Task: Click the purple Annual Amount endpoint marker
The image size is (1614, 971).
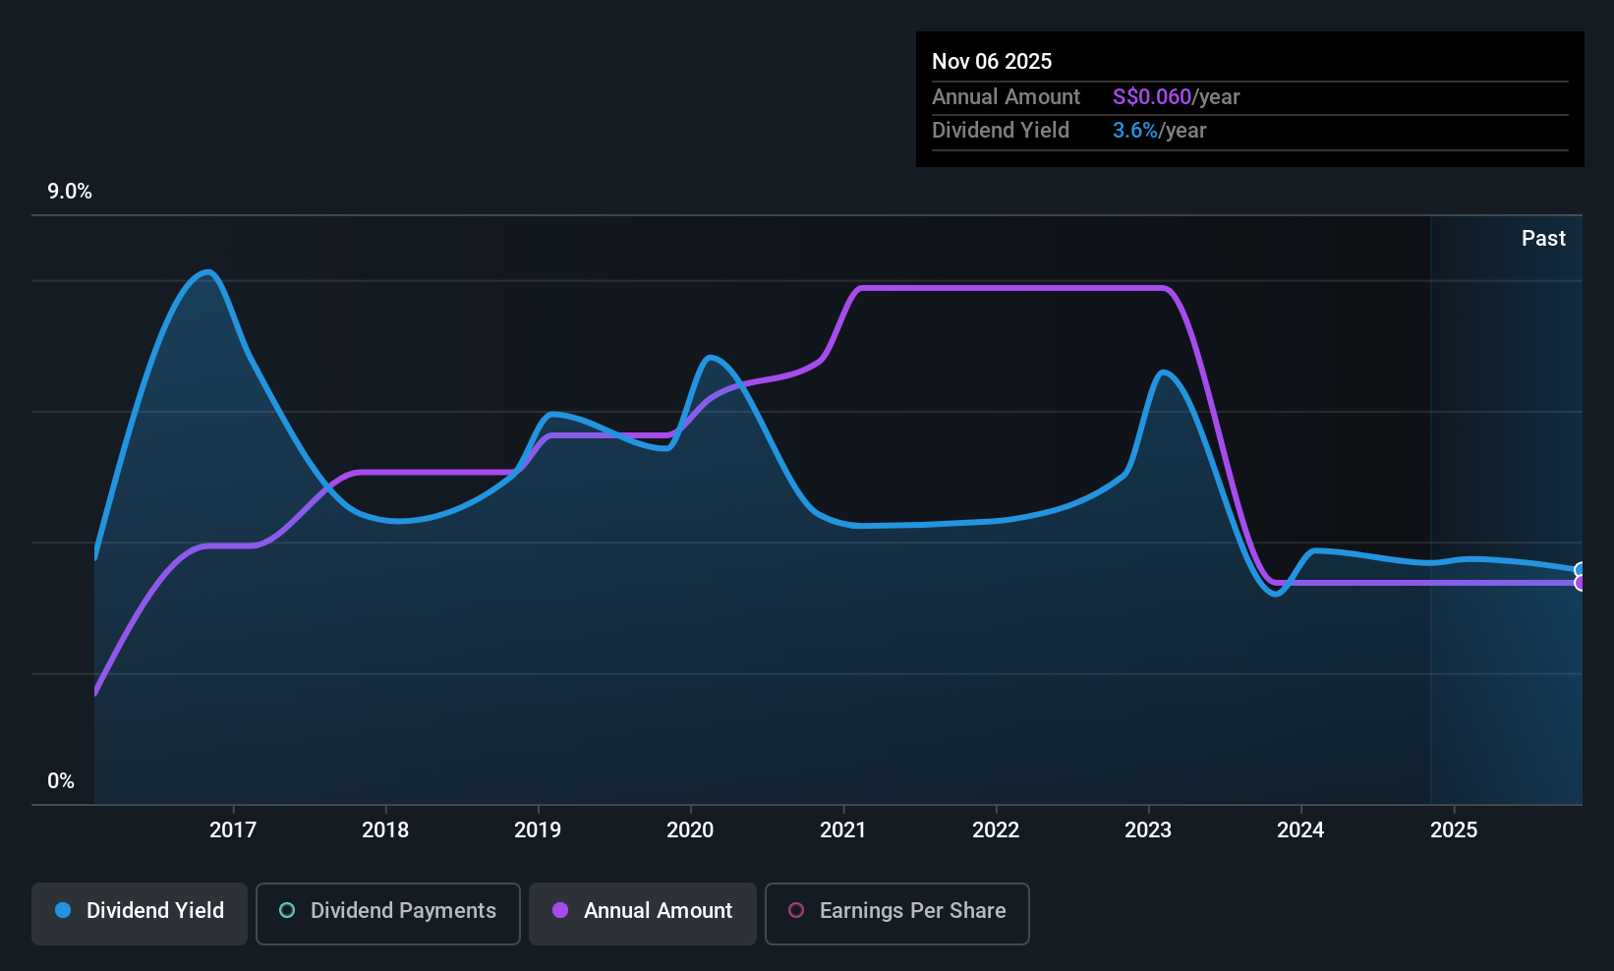Action: coord(1580,583)
